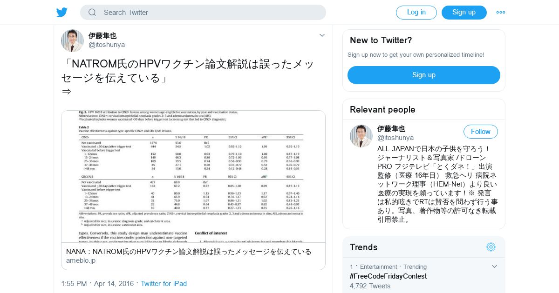The height and width of the screenshot is (293, 559).
Task: Click the tweet timestamp 1:55 PM
Action: 74,284
